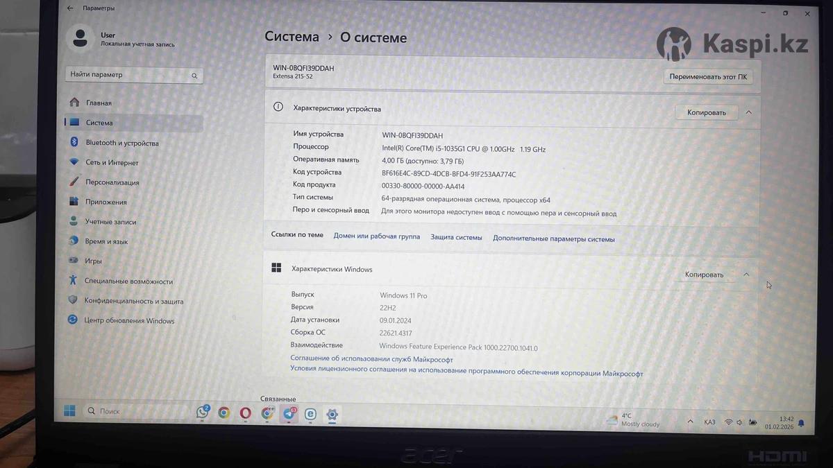Collapse the Характеристики устройства section
The width and height of the screenshot is (833, 468).
pyautogui.click(x=748, y=112)
